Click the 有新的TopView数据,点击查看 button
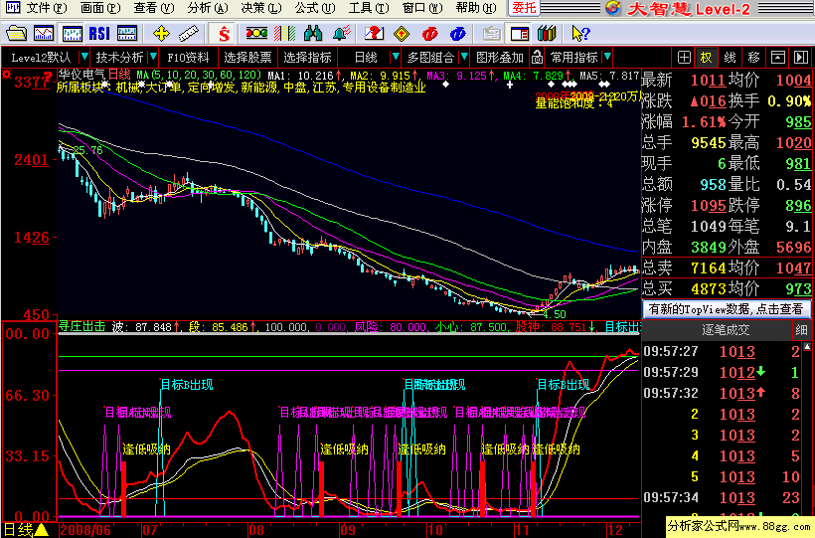This screenshot has width=815, height=538. (727, 309)
